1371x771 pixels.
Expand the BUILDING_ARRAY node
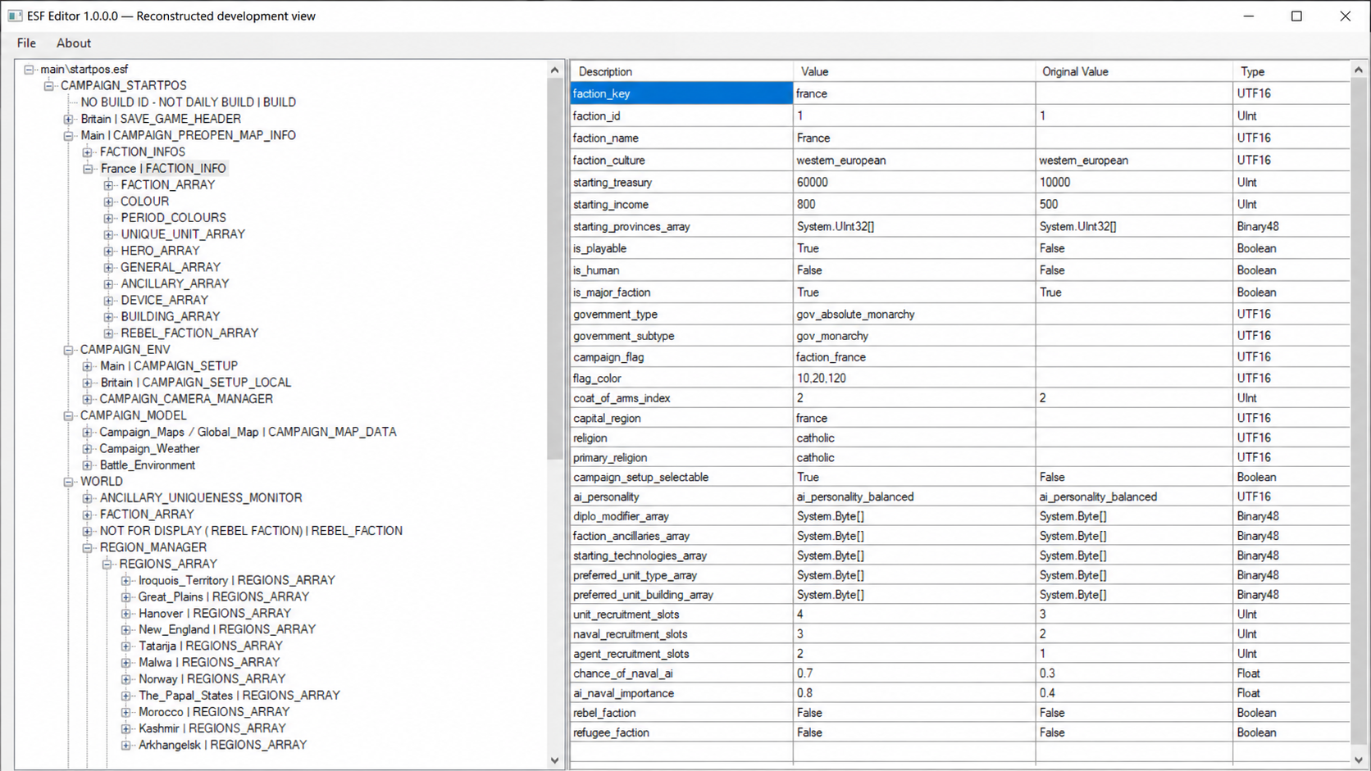click(108, 316)
